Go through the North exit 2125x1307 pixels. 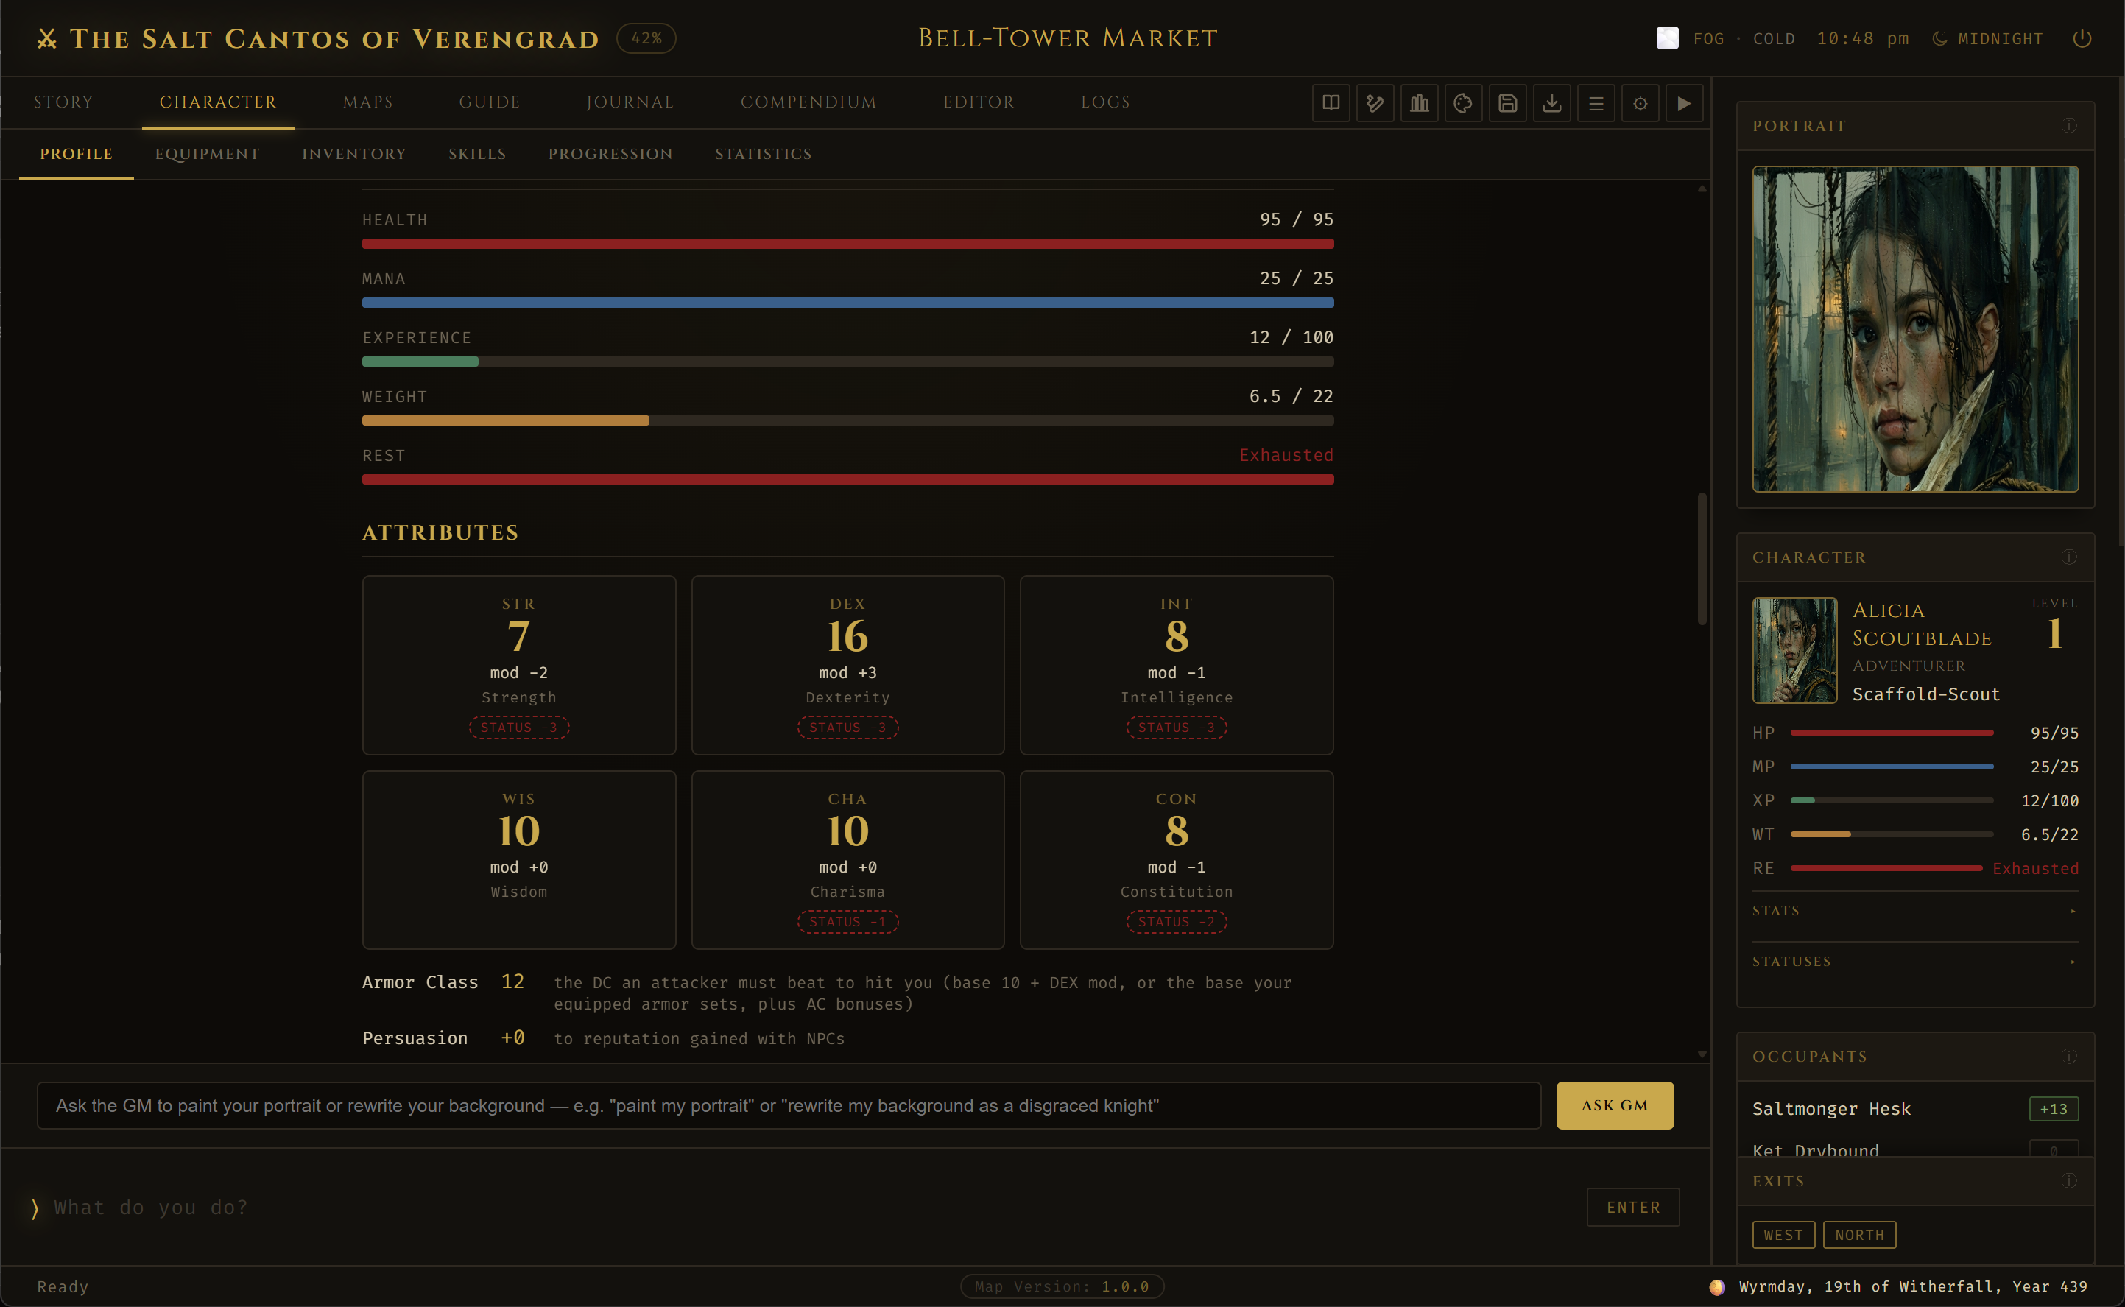pyautogui.click(x=1859, y=1234)
